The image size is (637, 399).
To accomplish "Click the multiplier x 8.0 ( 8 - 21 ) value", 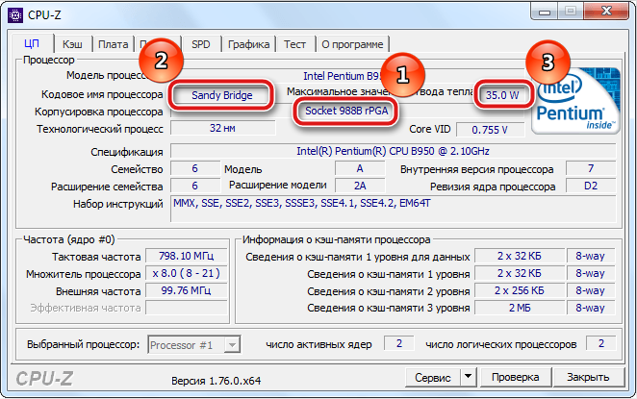I will click(186, 274).
